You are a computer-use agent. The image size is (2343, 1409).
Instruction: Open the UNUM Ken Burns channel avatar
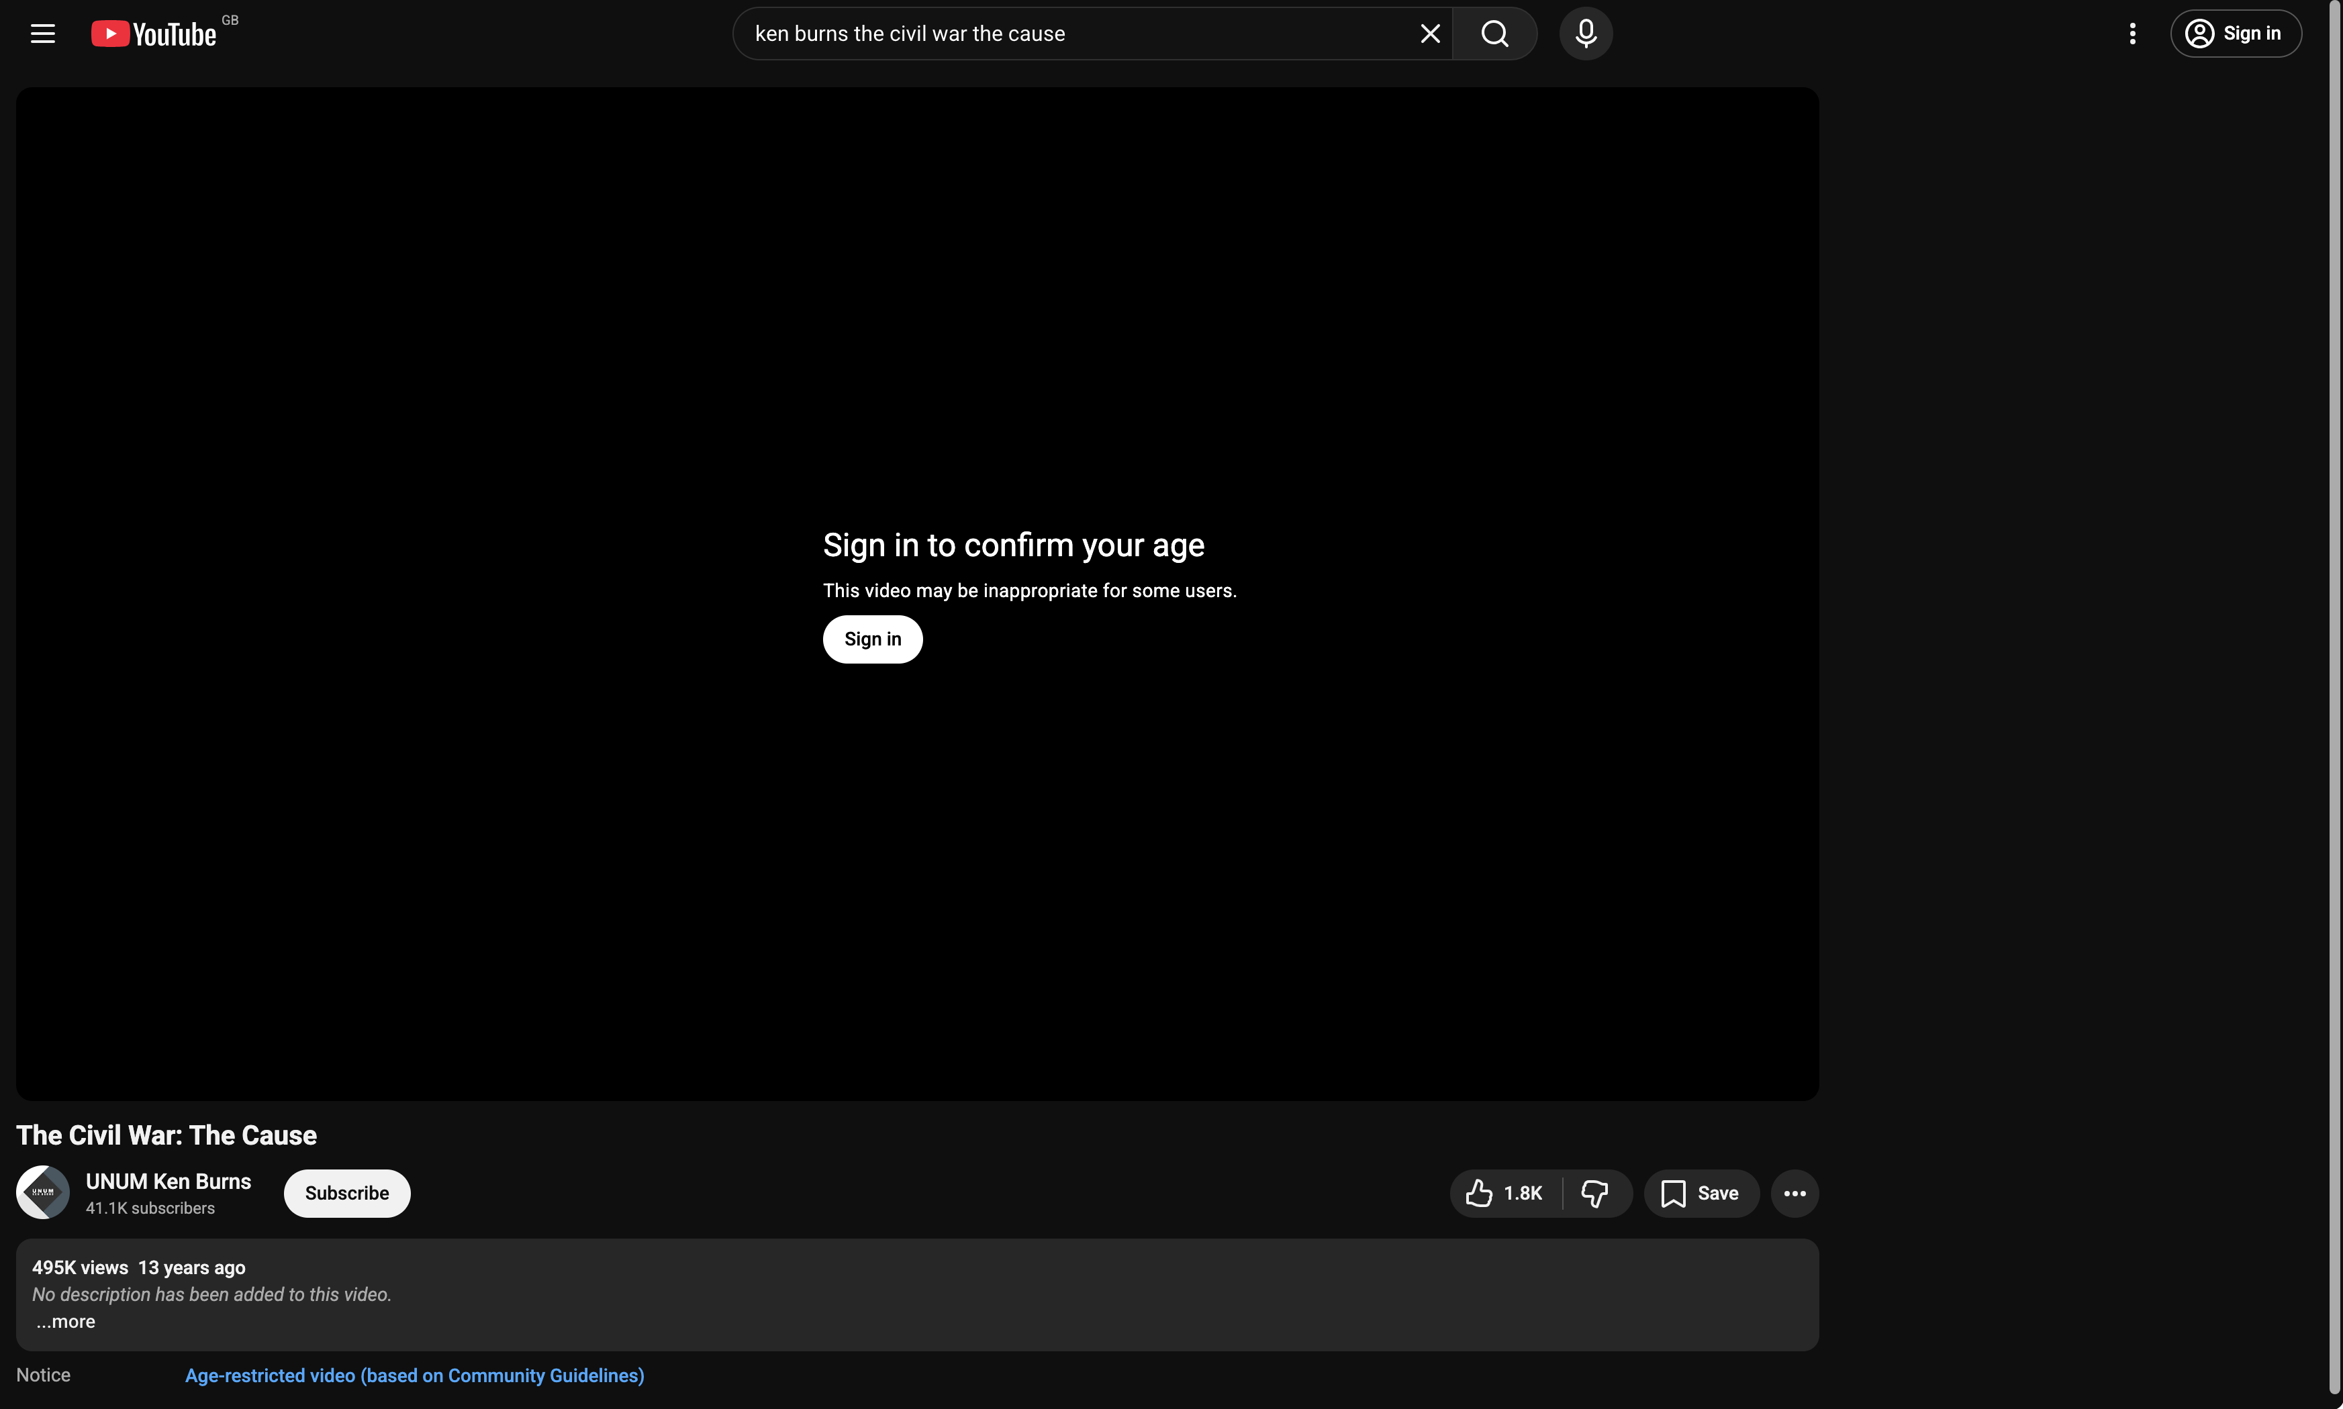click(43, 1192)
